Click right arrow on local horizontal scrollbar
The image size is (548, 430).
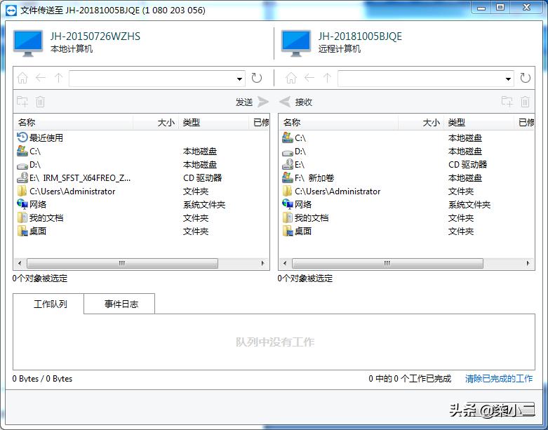point(263,263)
